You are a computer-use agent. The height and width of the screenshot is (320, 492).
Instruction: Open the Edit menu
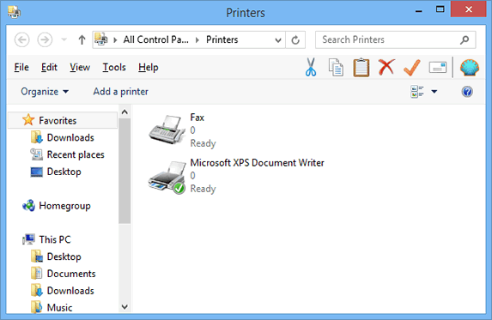(49, 67)
